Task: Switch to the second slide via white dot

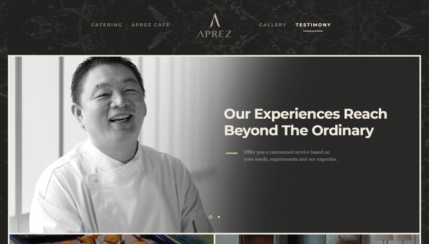Action: (x=219, y=217)
